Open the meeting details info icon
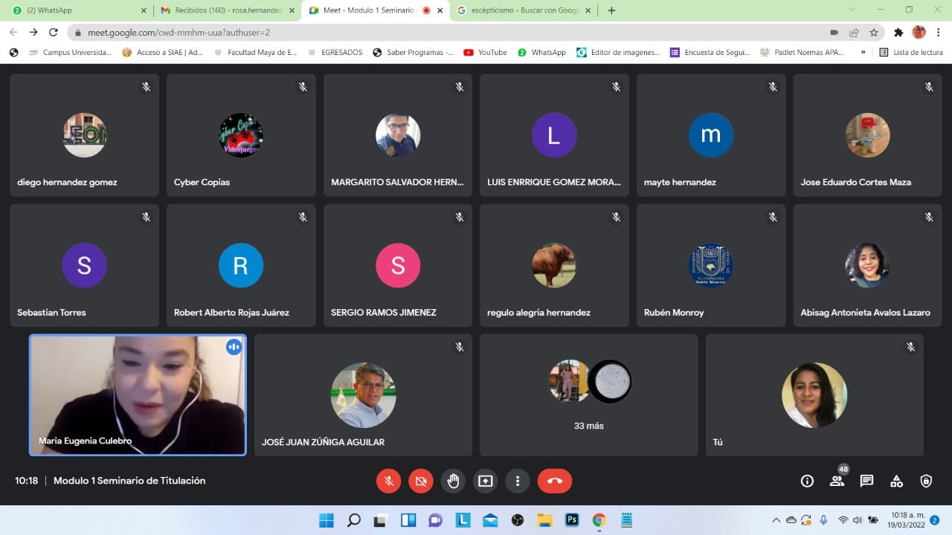This screenshot has width=952, height=535. [807, 481]
